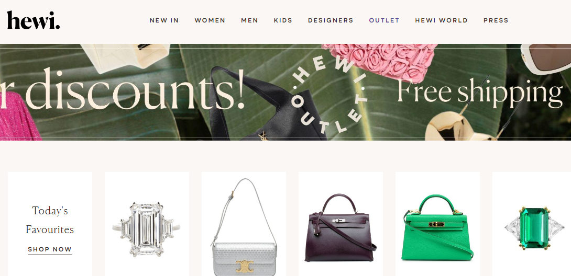
Task: Open the emerald-cut diamond ring product
Action: coord(147,229)
